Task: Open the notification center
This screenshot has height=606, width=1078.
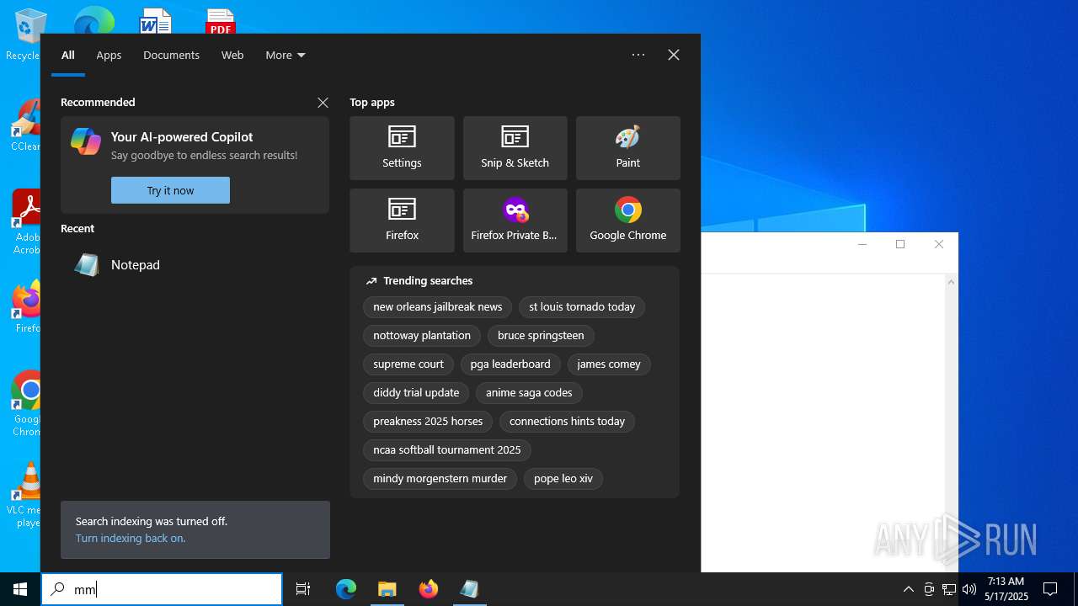Action: coord(1050,589)
